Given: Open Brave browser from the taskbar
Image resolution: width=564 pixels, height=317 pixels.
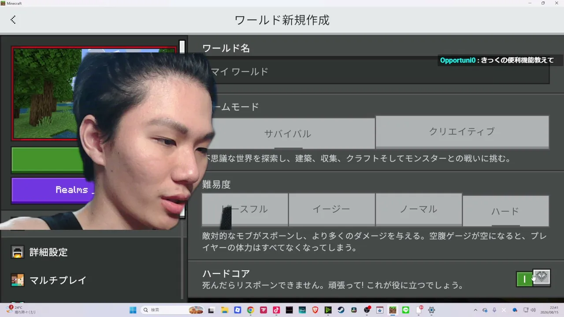Looking at the screenshot, I should [315, 310].
